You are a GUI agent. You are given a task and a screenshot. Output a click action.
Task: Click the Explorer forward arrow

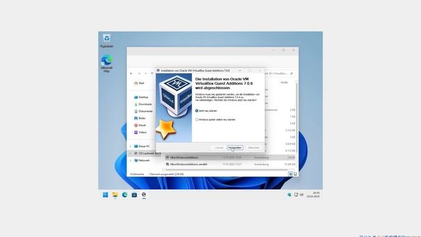tap(139, 73)
